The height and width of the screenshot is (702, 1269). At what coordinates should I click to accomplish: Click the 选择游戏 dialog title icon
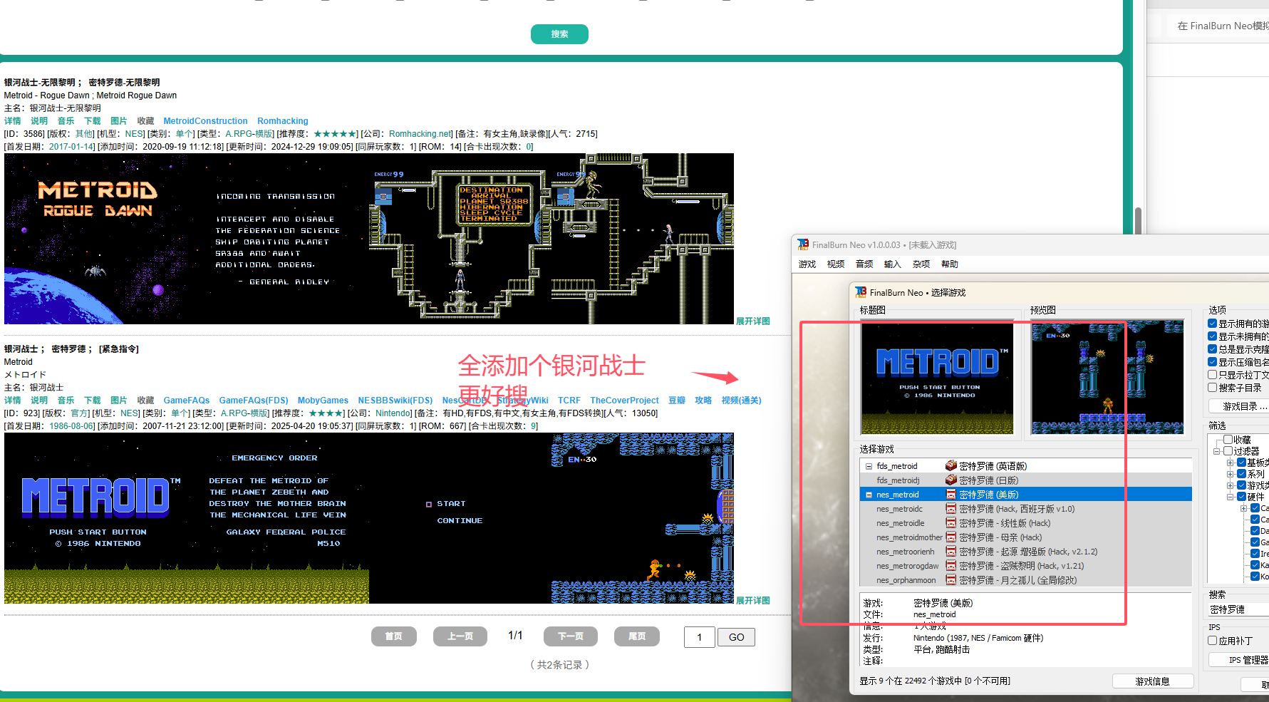coord(861,292)
